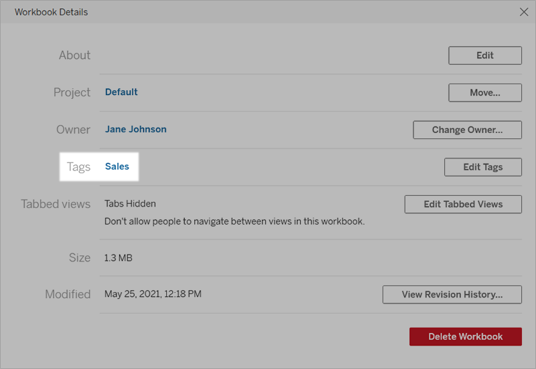Image resolution: width=536 pixels, height=369 pixels.
Task: Open the Edit Tags dialog
Action: 483,166
